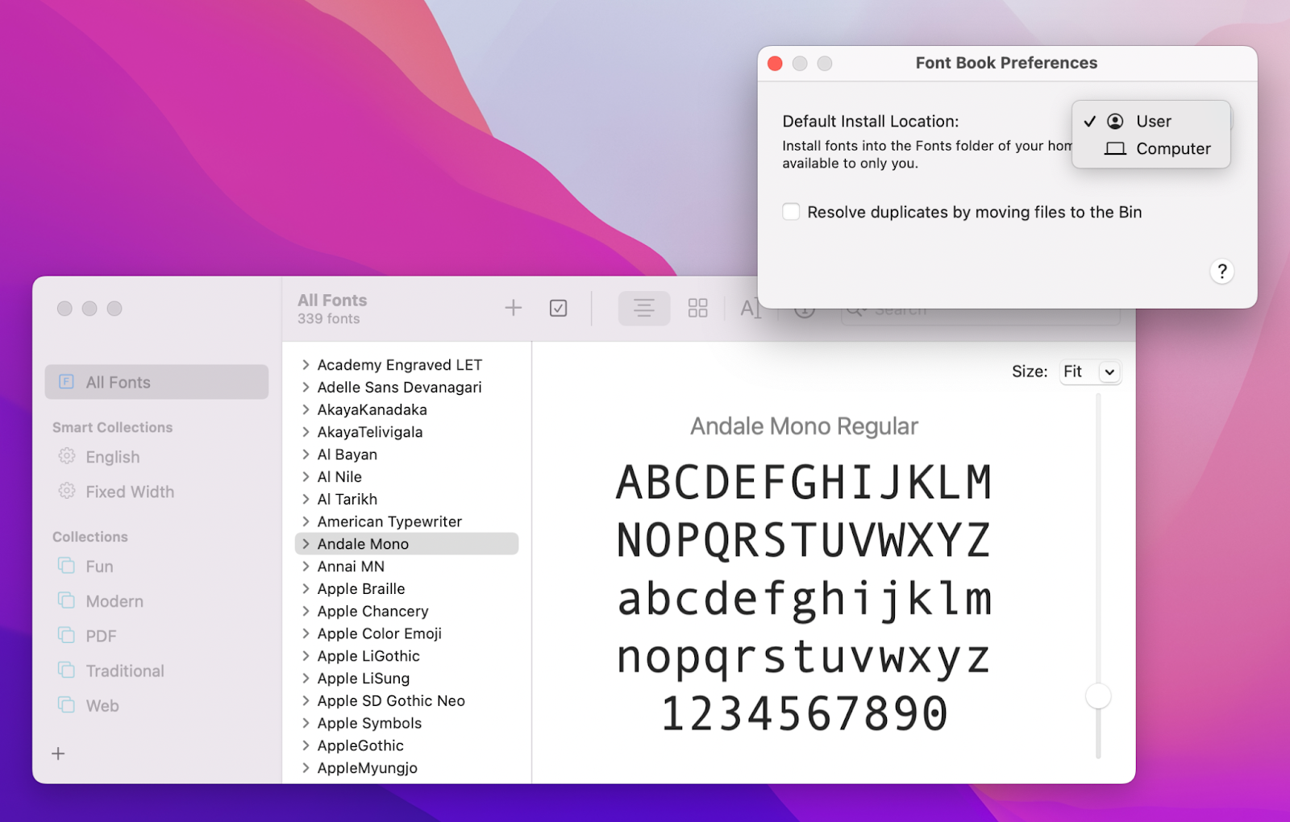Click the enable/disable font checkmark toolbar icon
The width and height of the screenshot is (1290, 822).
click(x=558, y=308)
